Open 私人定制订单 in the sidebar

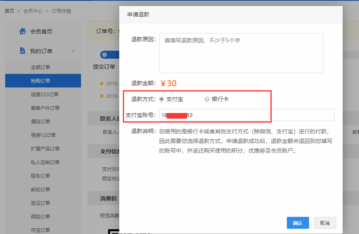point(45,162)
